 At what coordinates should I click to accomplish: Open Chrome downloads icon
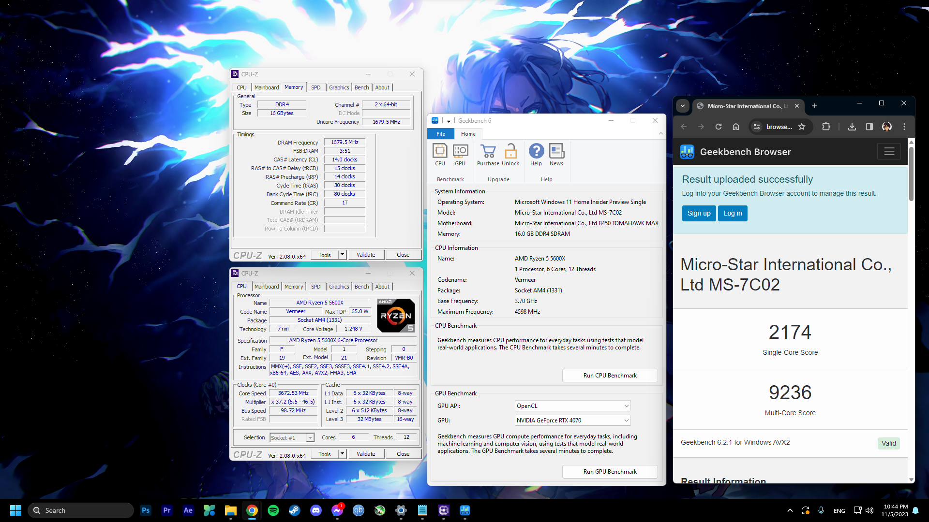pyautogui.click(x=852, y=127)
